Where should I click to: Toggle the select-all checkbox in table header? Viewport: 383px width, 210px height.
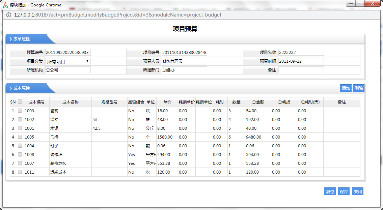[x=20, y=102]
